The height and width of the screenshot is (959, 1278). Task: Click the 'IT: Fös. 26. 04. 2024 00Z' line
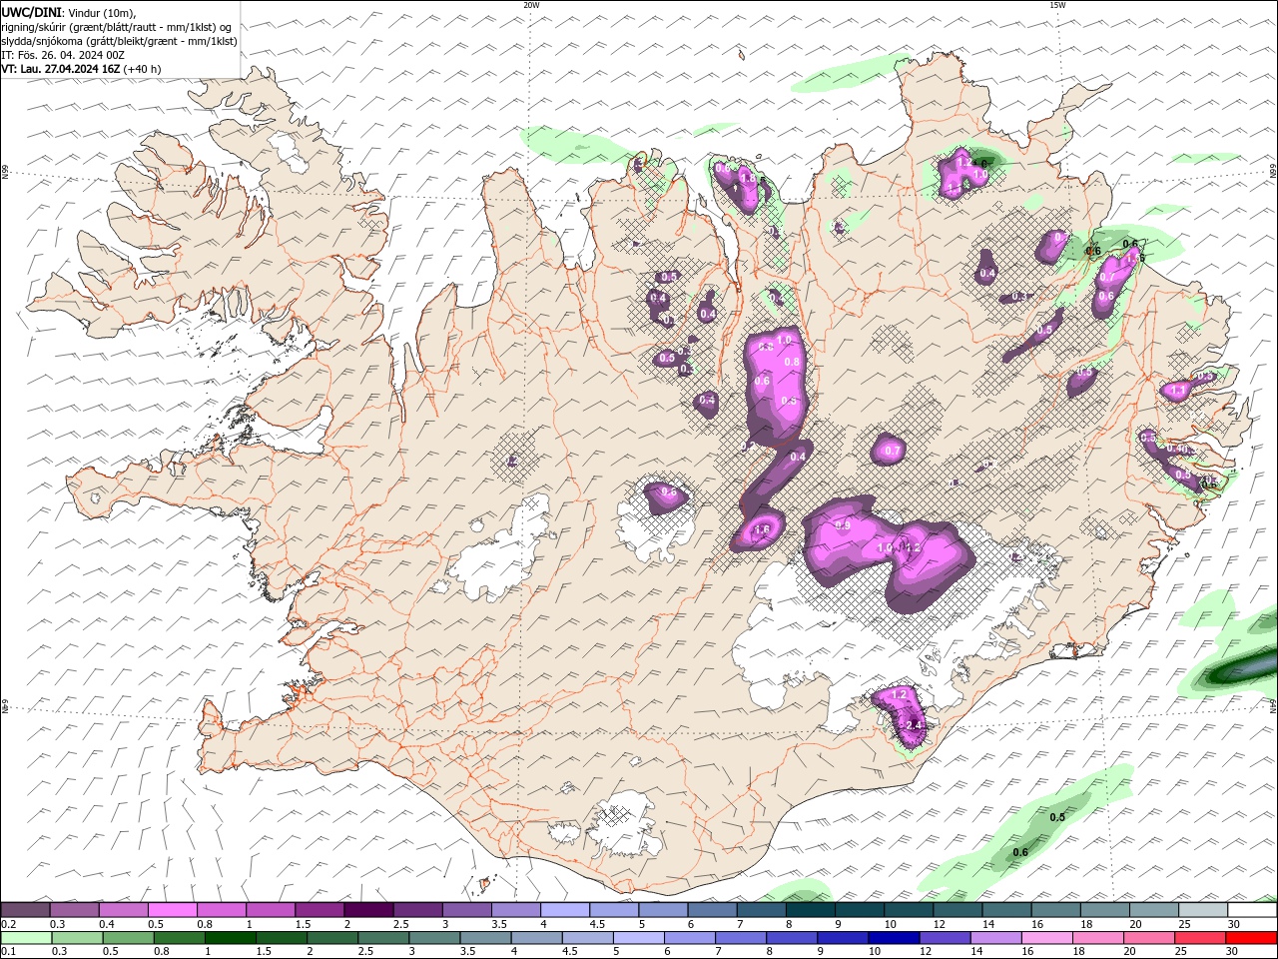(x=62, y=55)
